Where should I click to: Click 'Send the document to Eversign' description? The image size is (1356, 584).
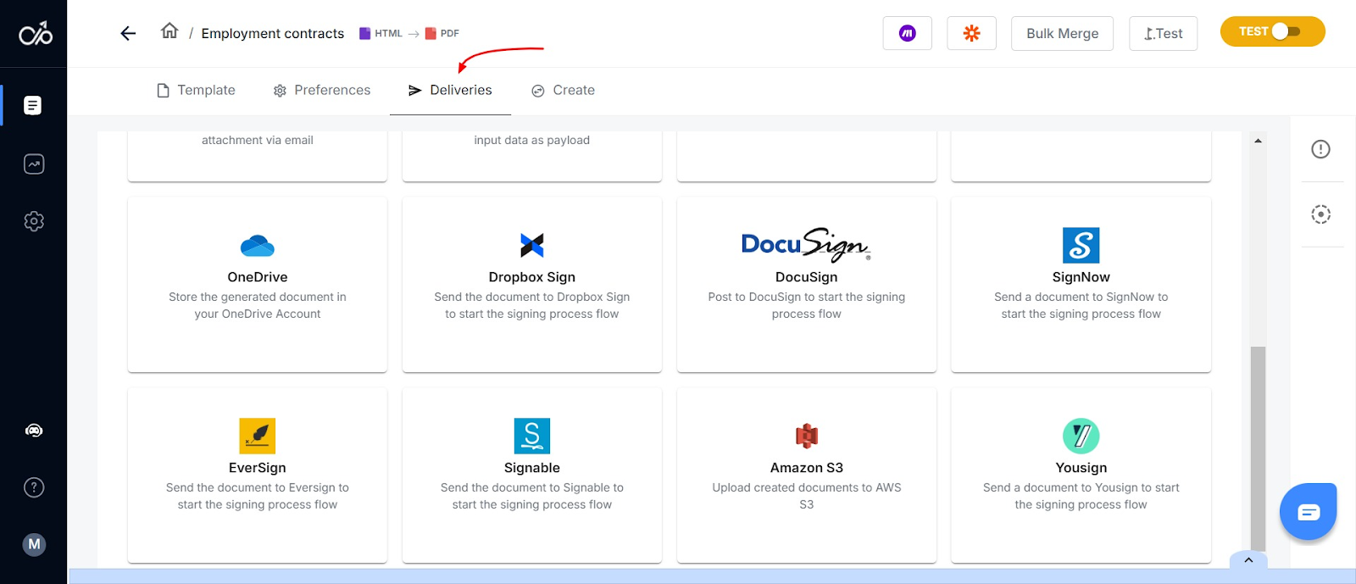point(258,496)
